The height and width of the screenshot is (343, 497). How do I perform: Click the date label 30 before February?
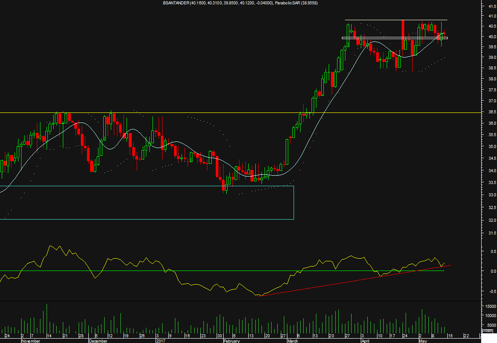pyautogui.click(x=220, y=336)
